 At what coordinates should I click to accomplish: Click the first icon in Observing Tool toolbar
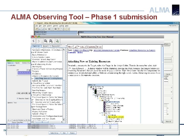37,29
